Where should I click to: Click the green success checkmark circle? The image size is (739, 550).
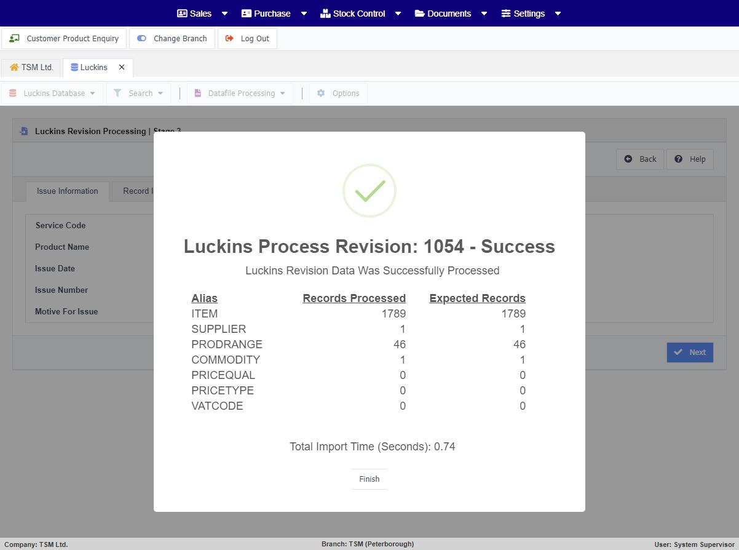369,191
